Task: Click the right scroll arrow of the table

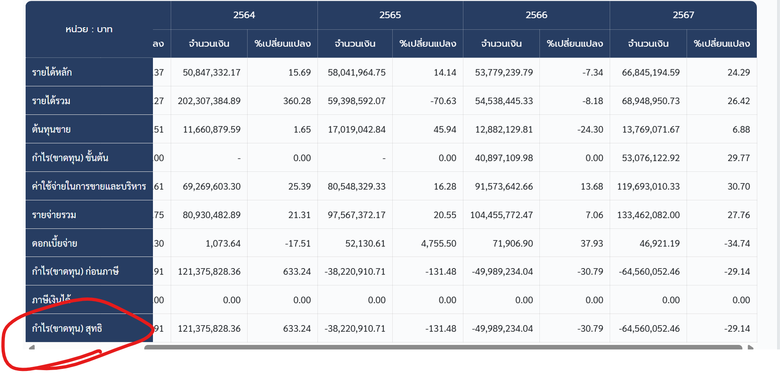Action: point(751,347)
